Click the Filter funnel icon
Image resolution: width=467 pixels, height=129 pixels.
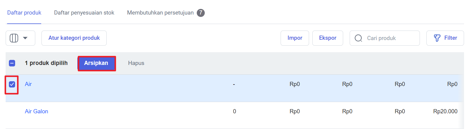[x=437, y=38]
